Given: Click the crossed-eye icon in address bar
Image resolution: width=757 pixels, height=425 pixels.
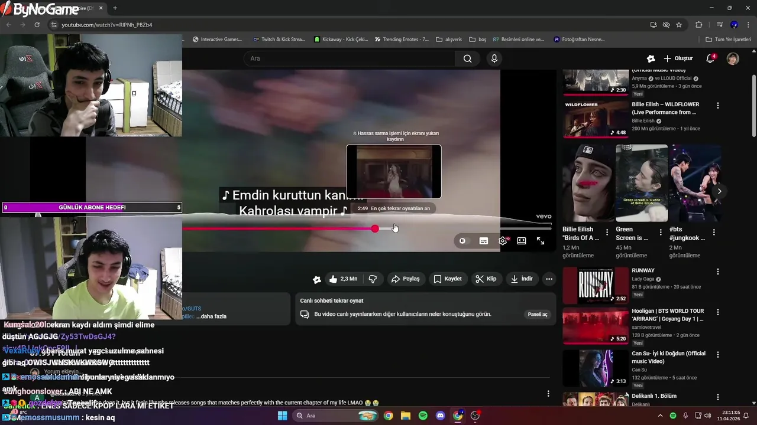Looking at the screenshot, I should pos(666,25).
